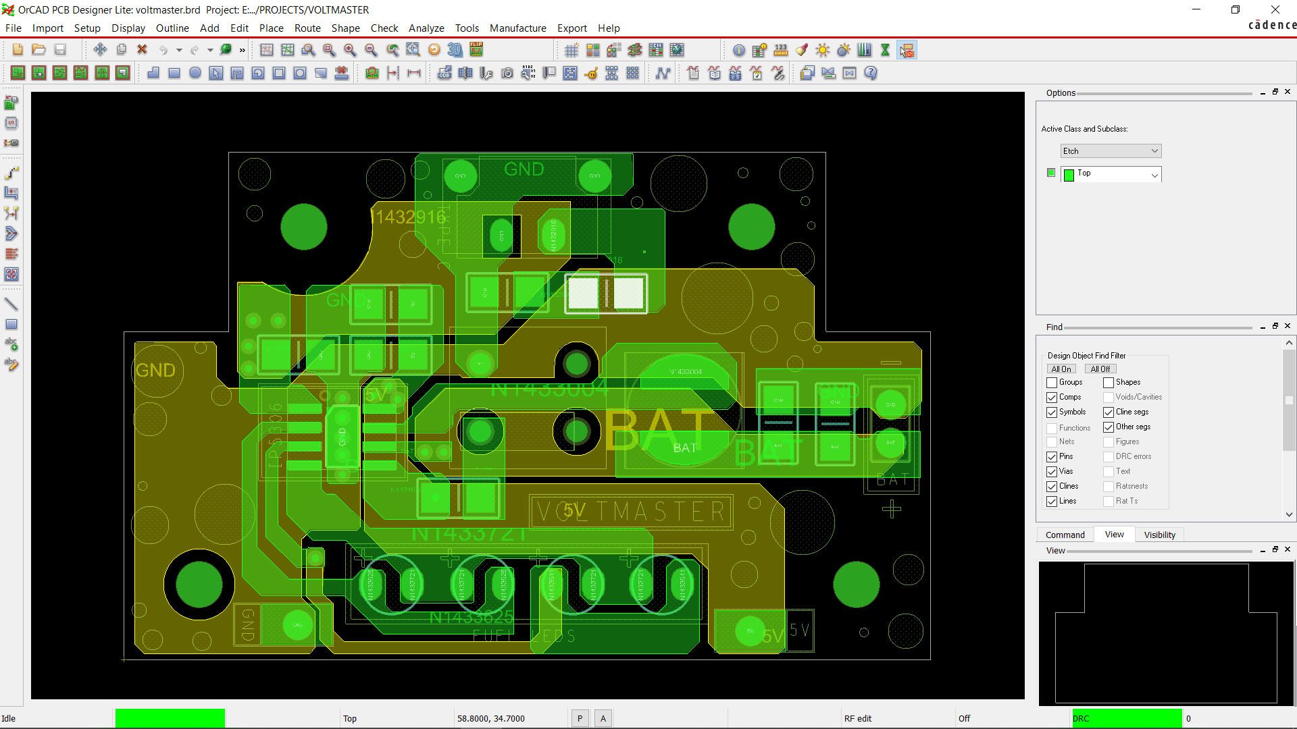Click the Flip design icon
Image resolution: width=1297 pixels, height=729 pixels.
click(476, 49)
